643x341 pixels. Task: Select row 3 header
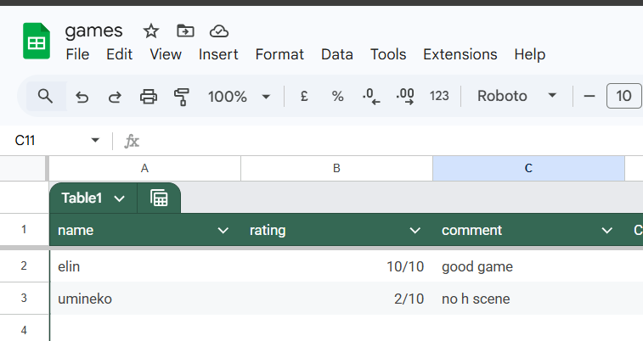click(x=24, y=298)
